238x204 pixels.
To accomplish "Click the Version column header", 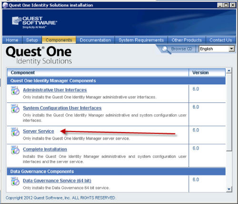I will (x=207, y=72).
